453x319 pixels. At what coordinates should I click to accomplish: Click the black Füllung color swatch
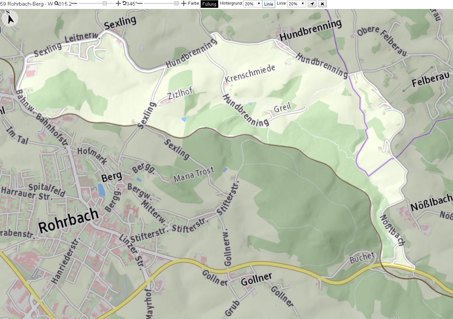coord(209,4)
